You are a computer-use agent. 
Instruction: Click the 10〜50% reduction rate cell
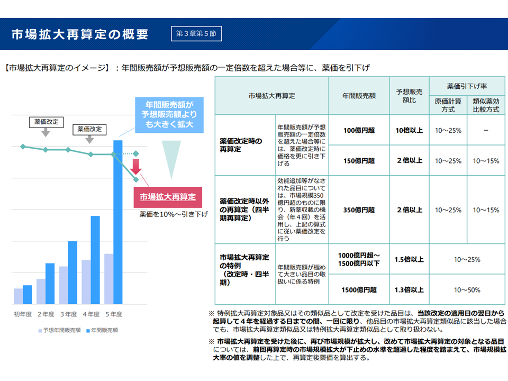(x=467, y=290)
